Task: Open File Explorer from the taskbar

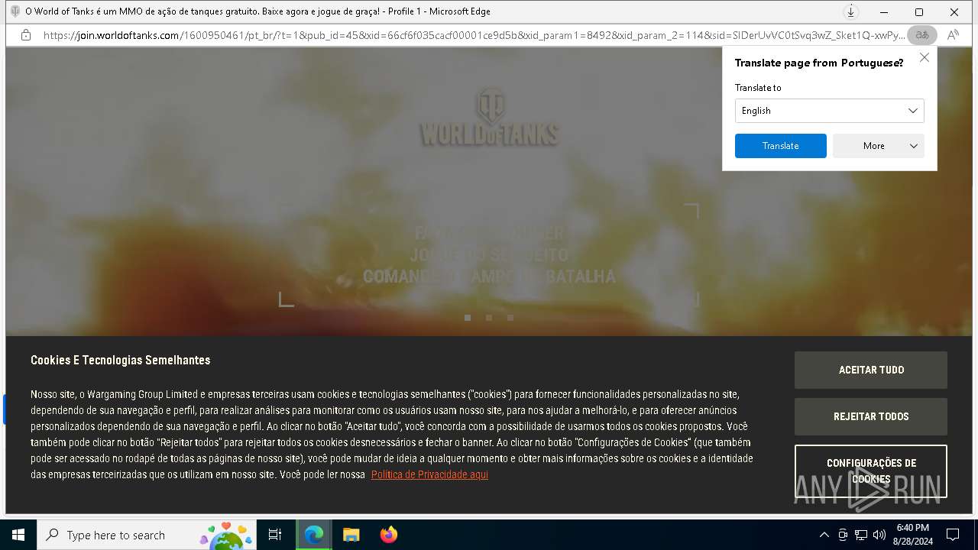Action: pyautogui.click(x=351, y=535)
